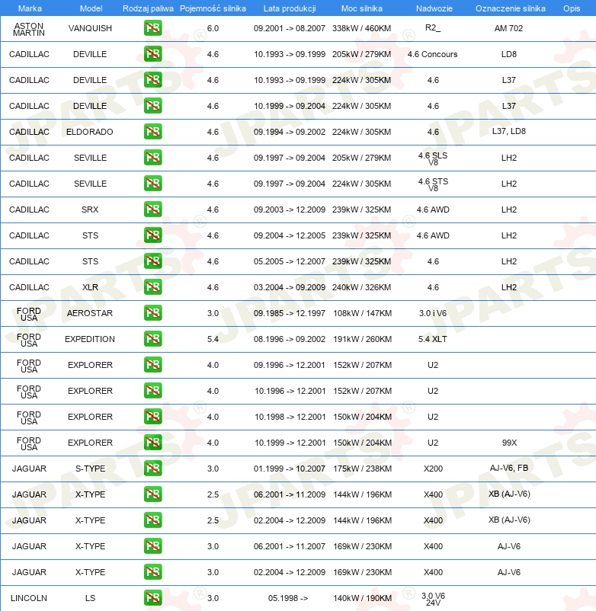Select the XLR model cell

[90, 287]
